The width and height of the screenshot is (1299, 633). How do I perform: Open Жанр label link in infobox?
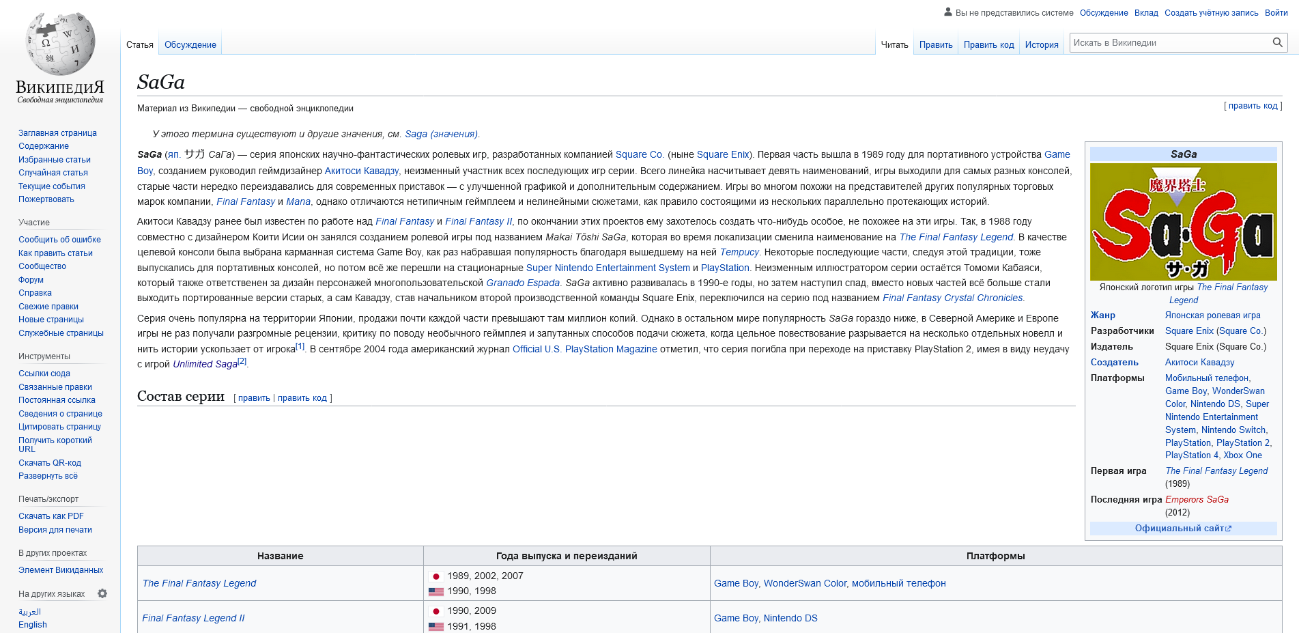pos(1103,315)
